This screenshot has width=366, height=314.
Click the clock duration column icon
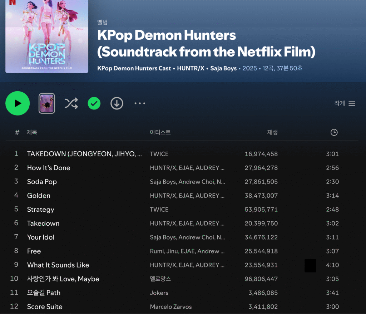334,132
